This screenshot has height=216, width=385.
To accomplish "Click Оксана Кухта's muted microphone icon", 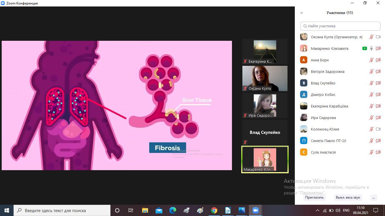I will coord(371,37).
